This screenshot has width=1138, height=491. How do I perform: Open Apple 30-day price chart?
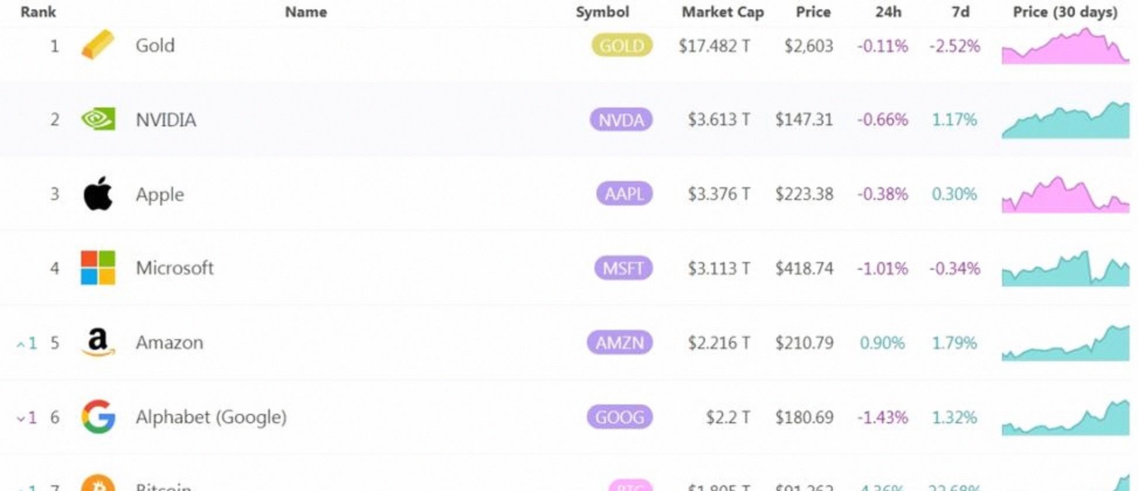tap(1065, 194)
